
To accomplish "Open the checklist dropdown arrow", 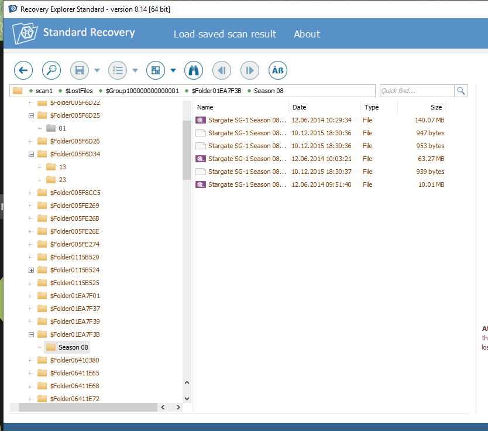I will click(x=135, y=70).
